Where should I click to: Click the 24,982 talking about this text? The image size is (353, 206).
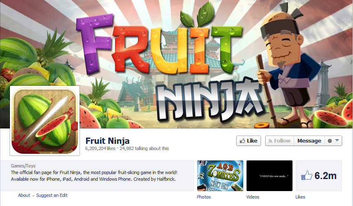tap(144, 148)
